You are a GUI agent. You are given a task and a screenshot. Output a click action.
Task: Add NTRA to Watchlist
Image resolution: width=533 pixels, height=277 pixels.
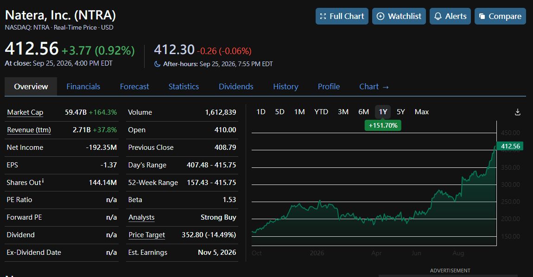pyautogui.click(x=399, y=16)
